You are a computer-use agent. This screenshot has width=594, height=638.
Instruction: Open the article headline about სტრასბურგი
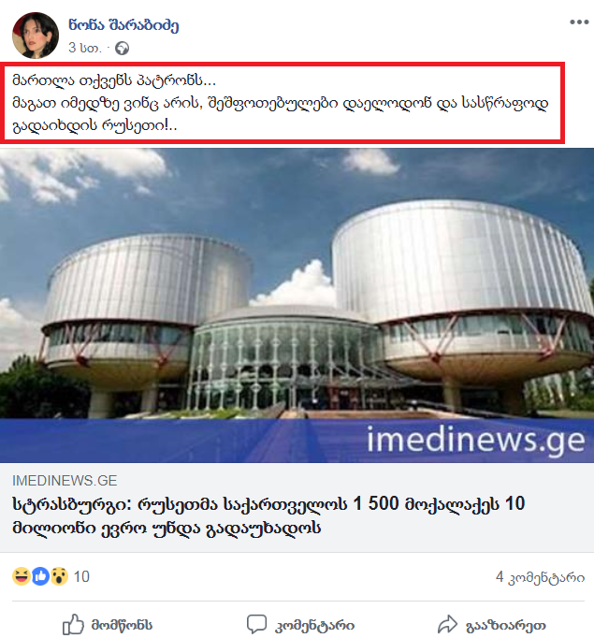pyautogui.click(x=268, y=515)
